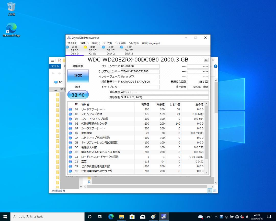The height and width of the screenshot is (221, 276).
Task: Click taskbar search box ここに入力して検索
Action: coord(48,217)
